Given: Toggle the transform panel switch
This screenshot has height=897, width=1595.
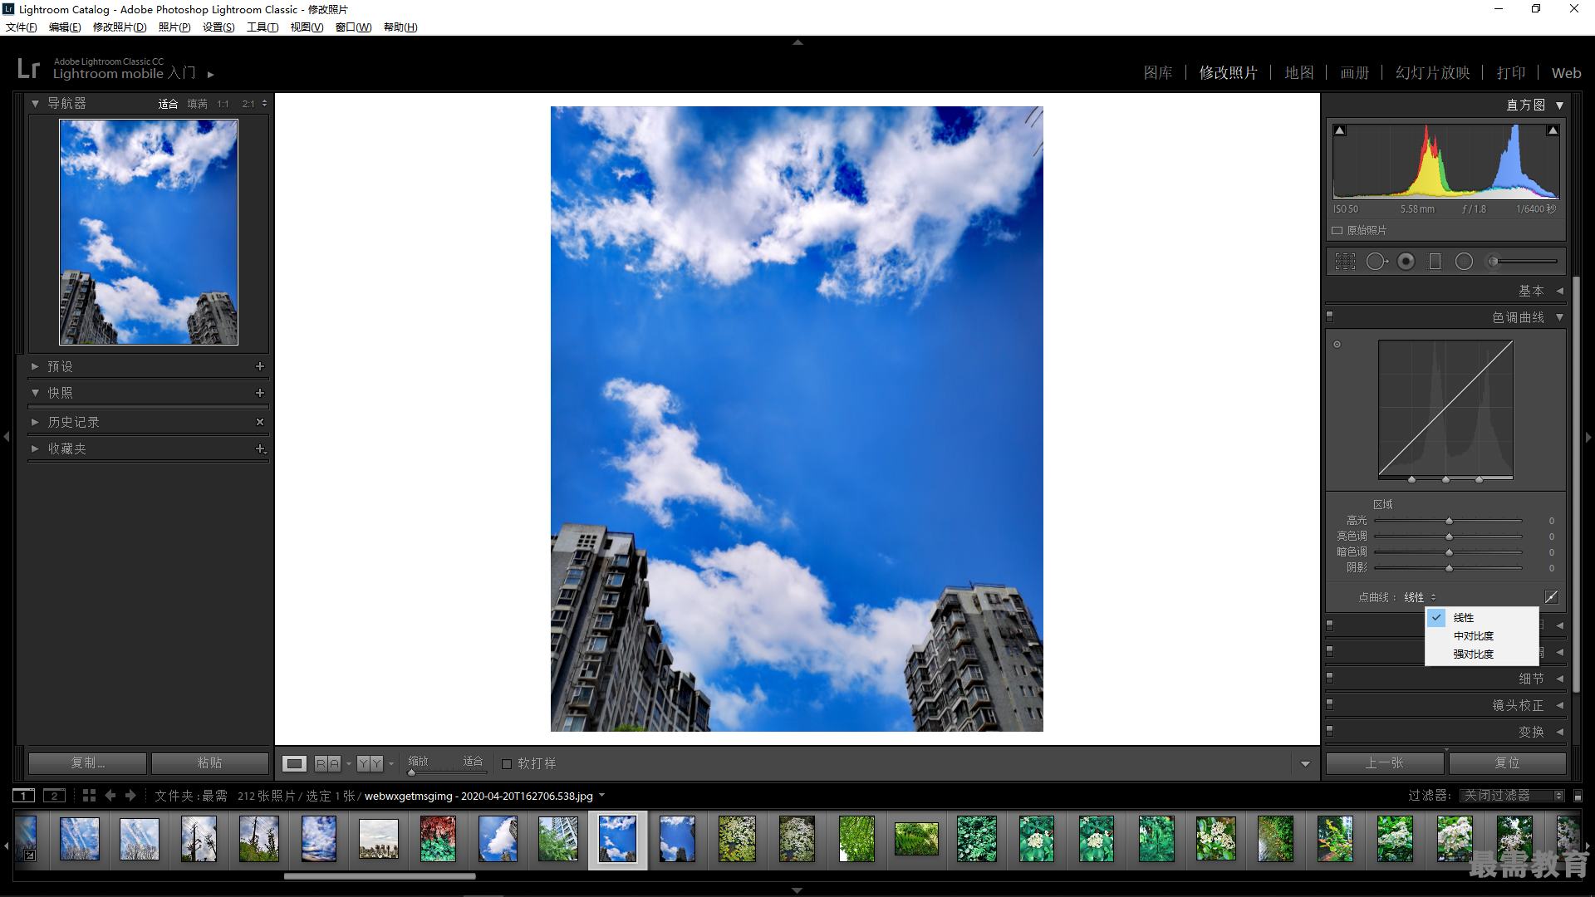Looking at the screenshot, I should 1330,731.
